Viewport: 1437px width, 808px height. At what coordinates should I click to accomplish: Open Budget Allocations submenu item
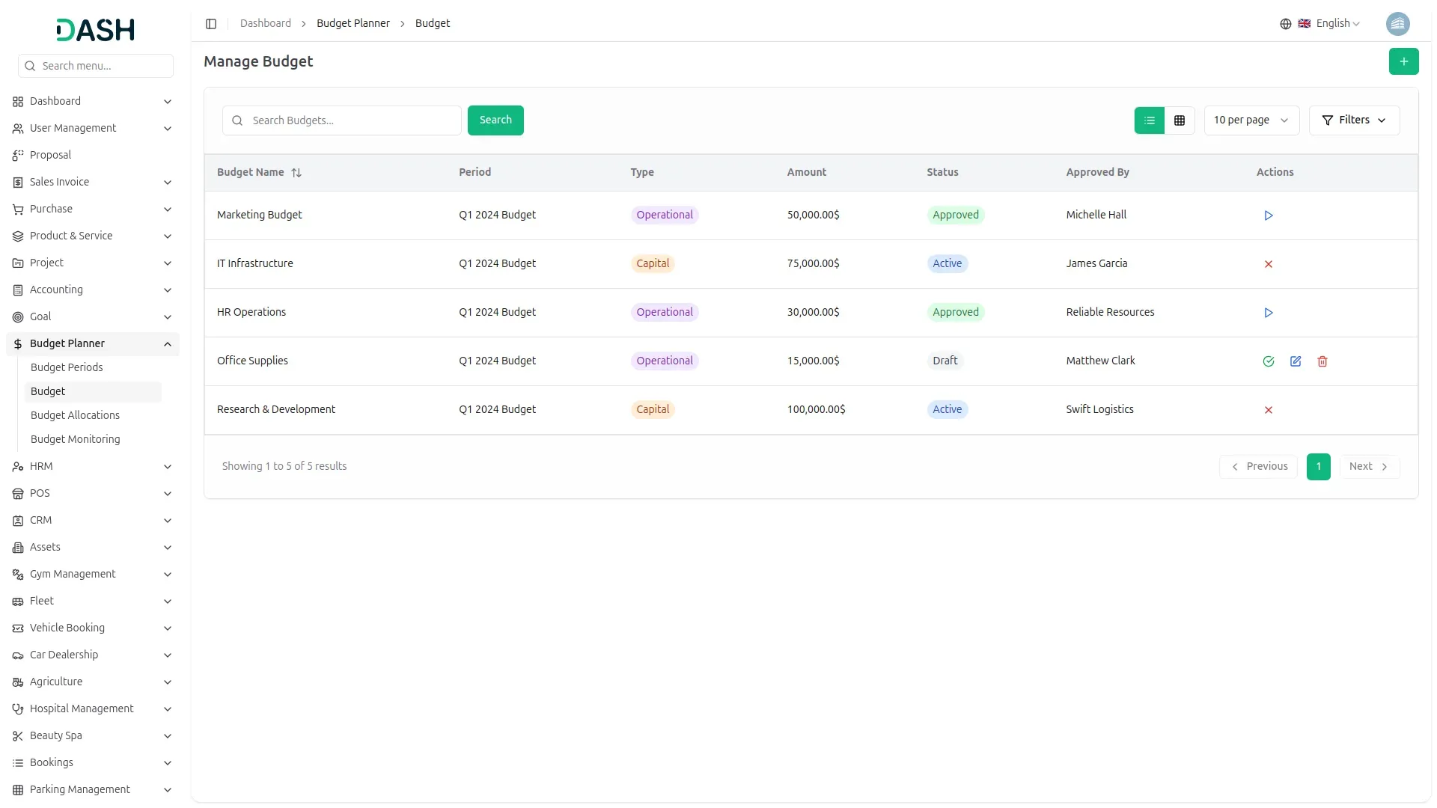tap(75, 415)
